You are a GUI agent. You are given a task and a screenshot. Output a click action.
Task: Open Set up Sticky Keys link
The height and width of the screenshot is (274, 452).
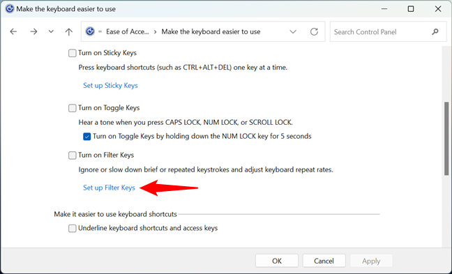point(110,86)
